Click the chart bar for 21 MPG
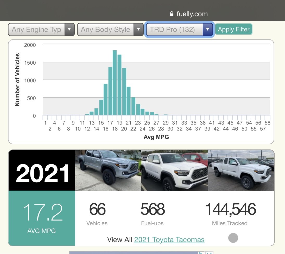 [129, 101]
